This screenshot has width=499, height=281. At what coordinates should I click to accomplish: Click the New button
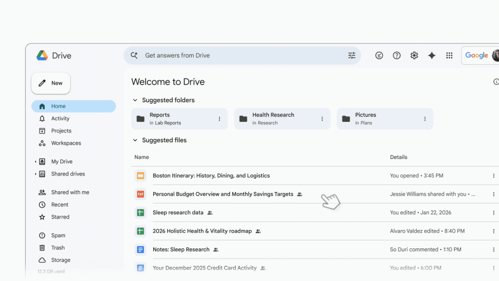51,83
